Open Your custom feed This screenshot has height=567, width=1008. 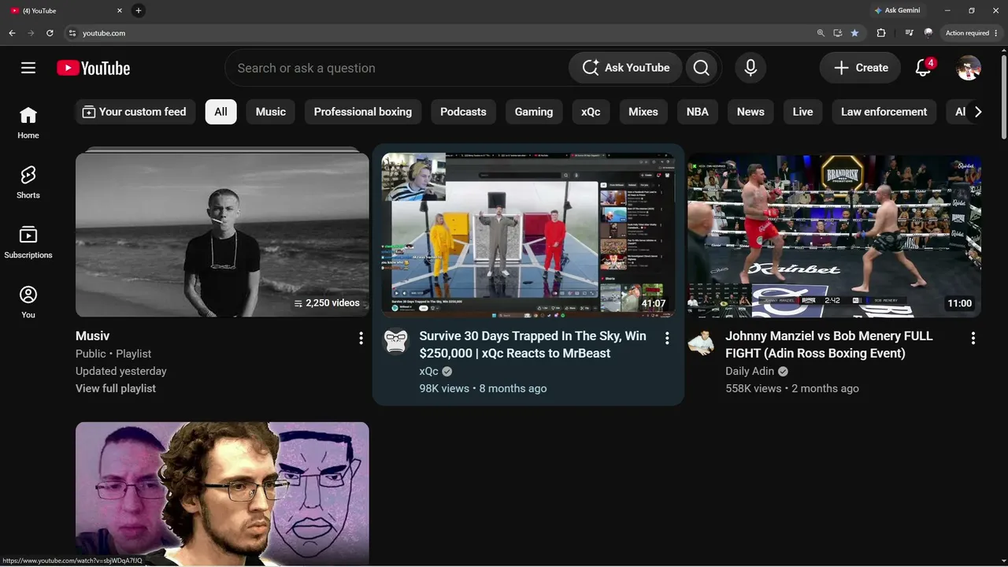coord(135,112)
